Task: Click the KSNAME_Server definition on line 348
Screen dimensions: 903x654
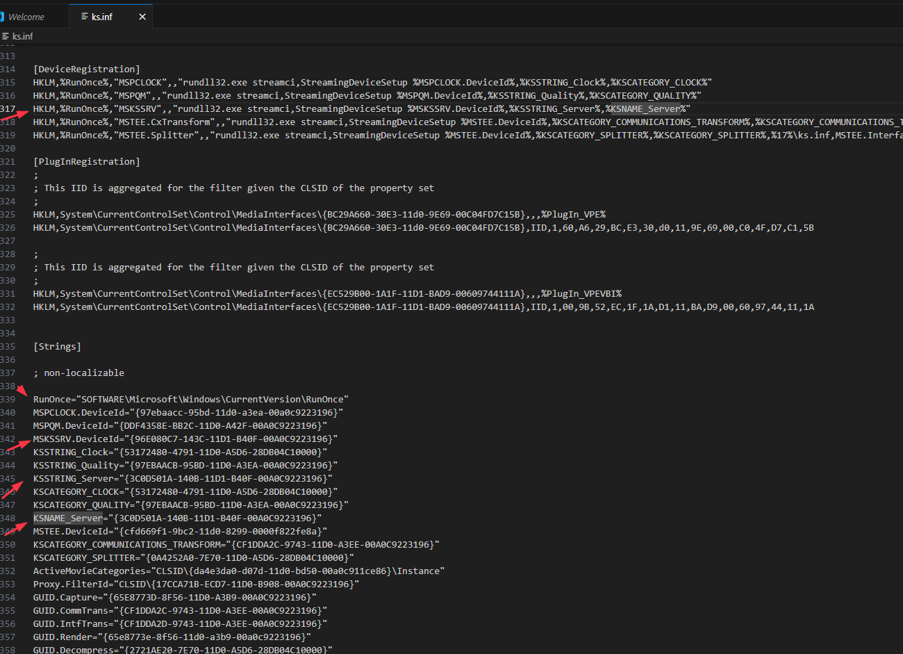Action: (x=67, y=518)
